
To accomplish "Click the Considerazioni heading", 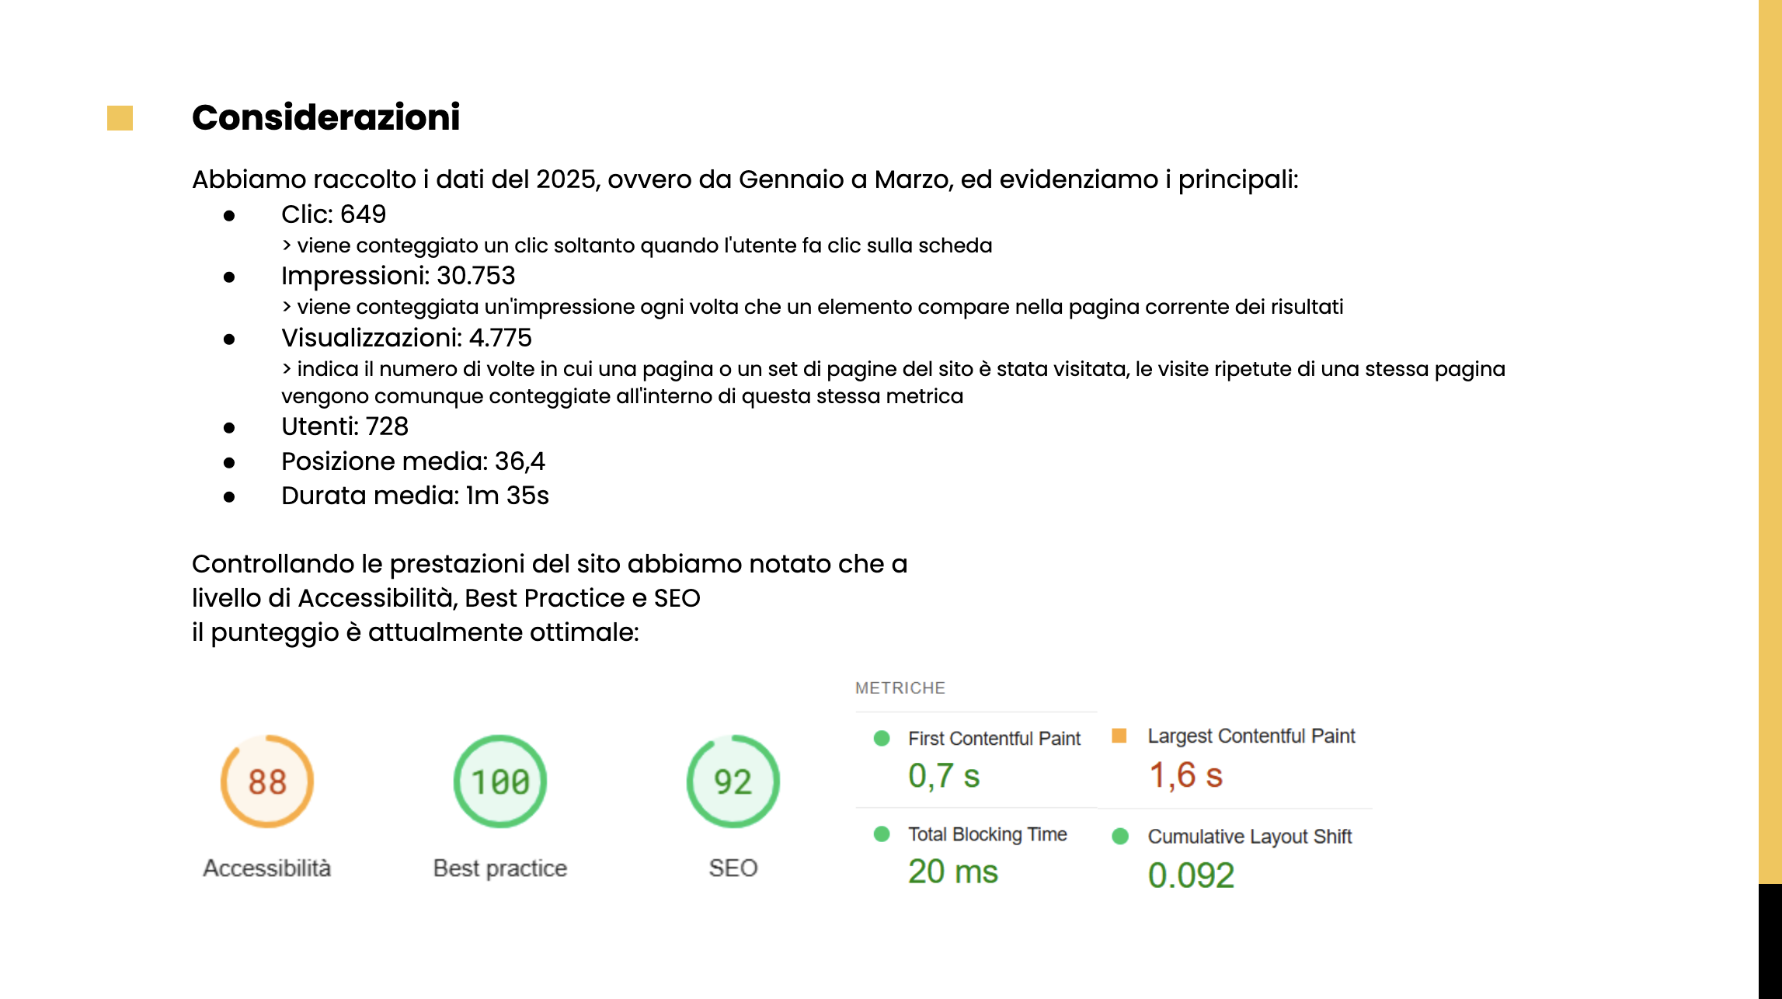I will coord(325,117).
